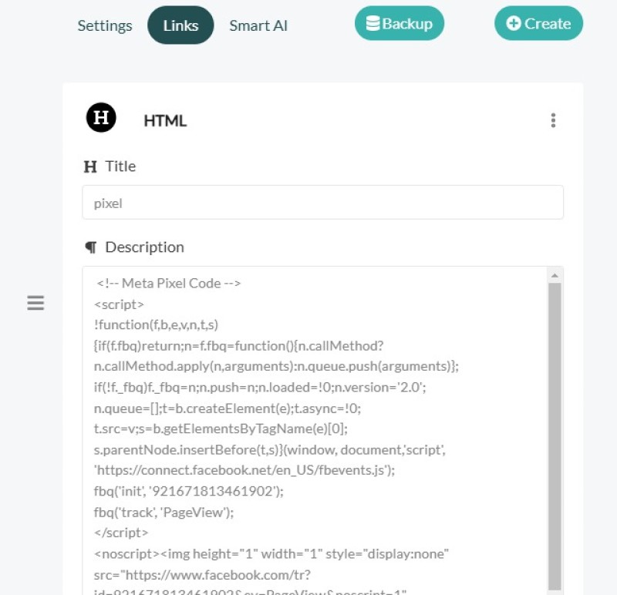Click the opening <script> tag line
The height and width of the screenshot is (595, 617).
(x=119, y=304)
